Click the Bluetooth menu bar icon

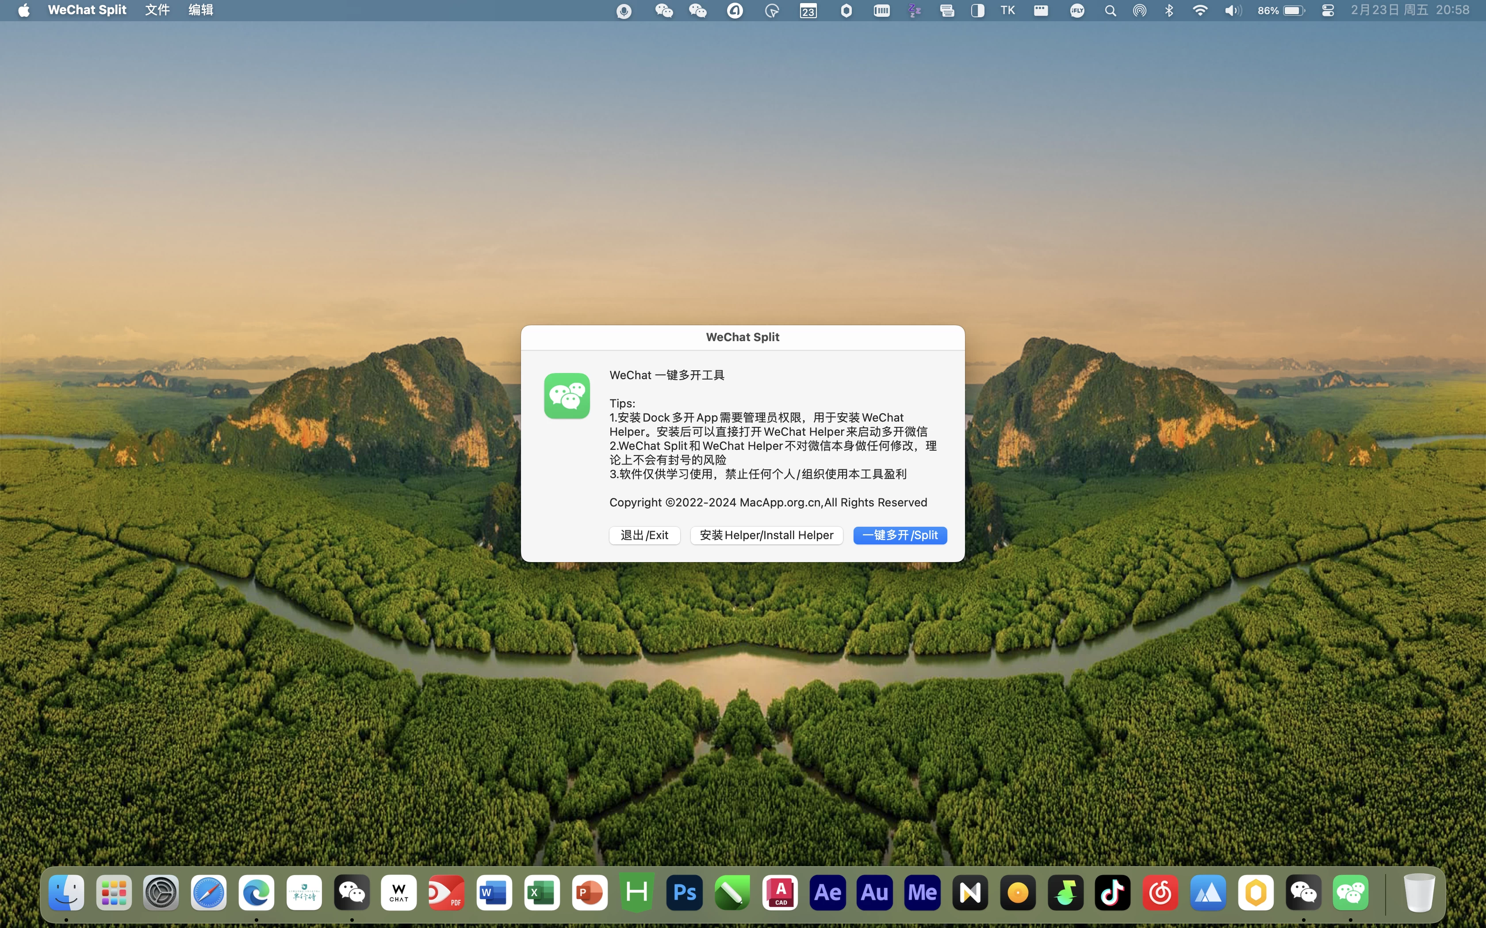point(1169,11)
